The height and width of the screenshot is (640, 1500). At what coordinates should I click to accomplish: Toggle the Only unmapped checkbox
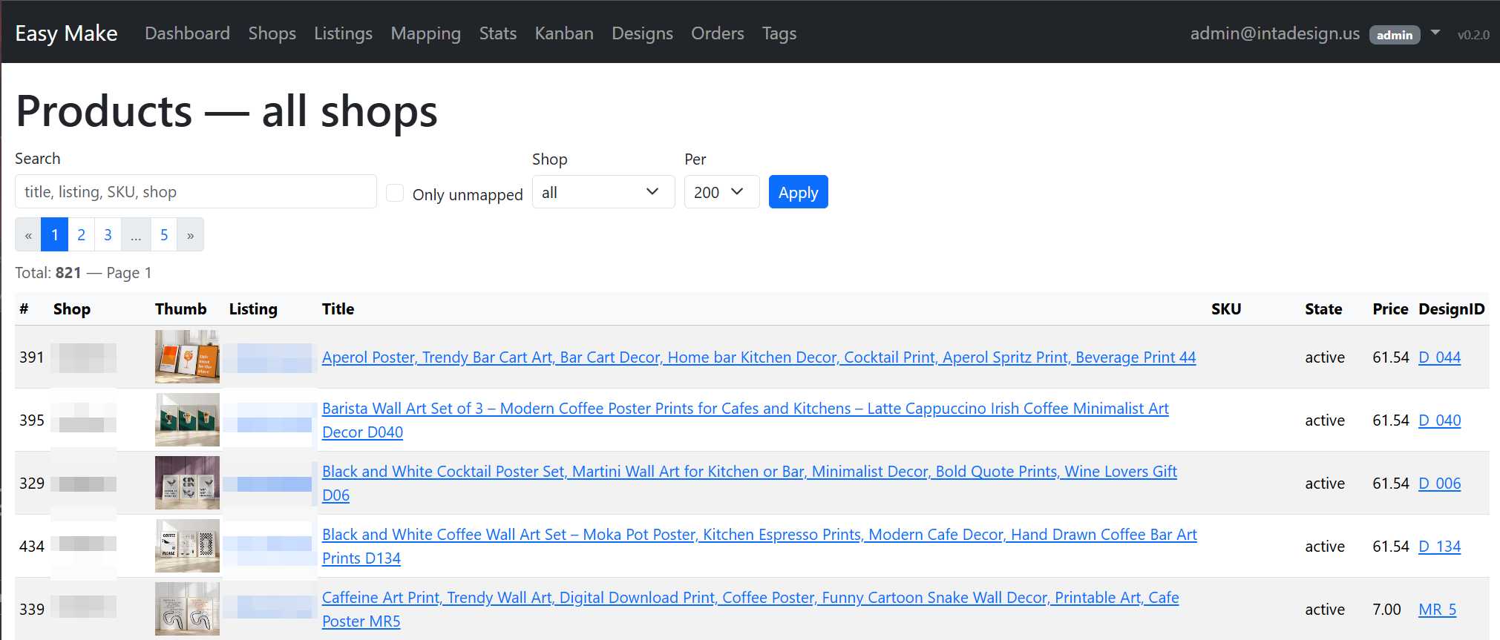395,194
